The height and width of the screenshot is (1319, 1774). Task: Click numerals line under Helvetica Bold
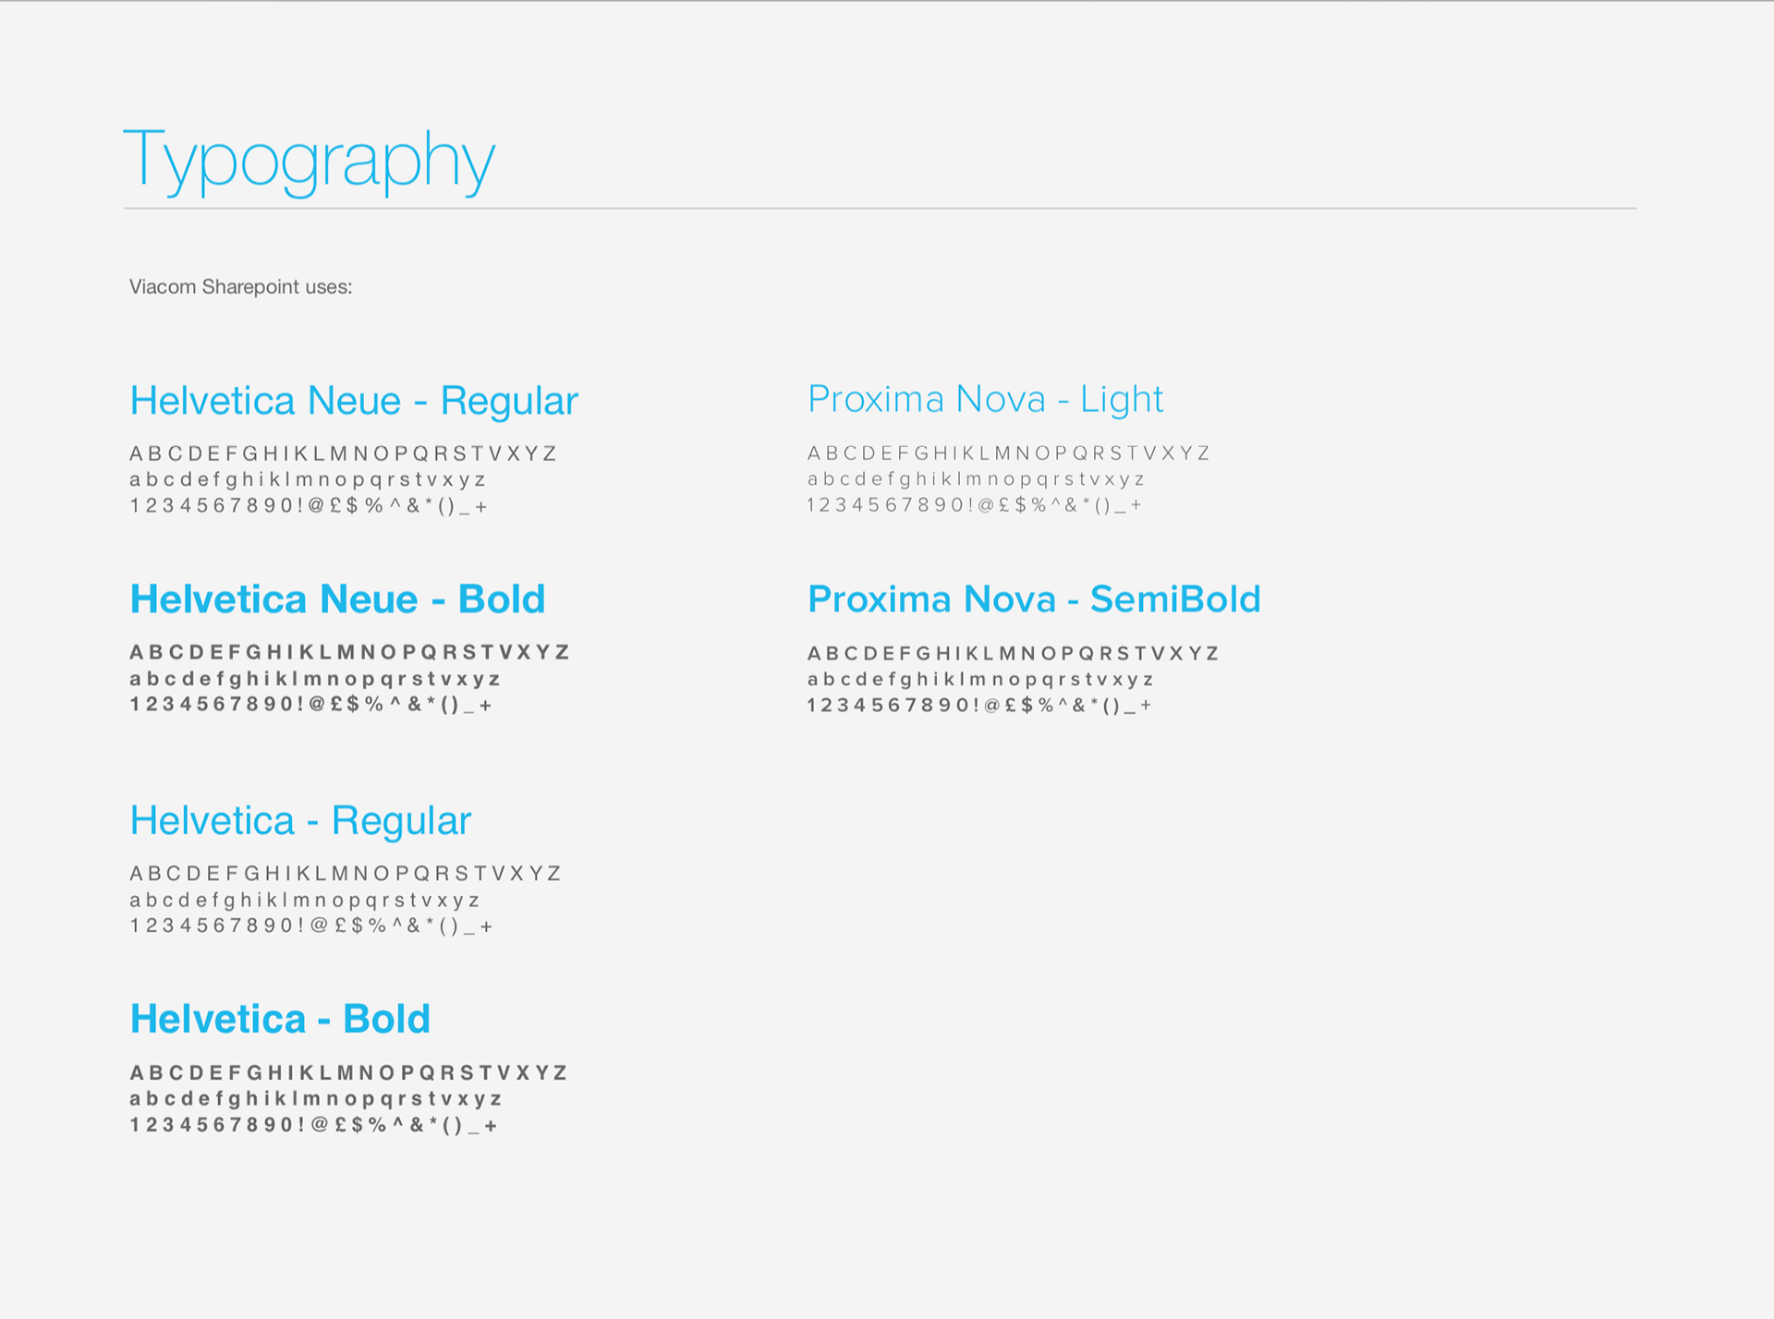(313, 1125)
